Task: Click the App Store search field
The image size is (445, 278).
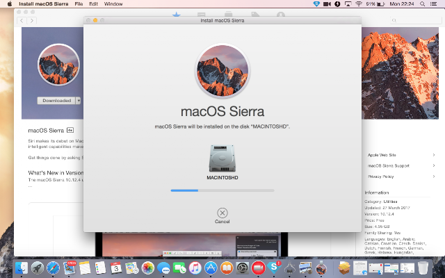Action: [x=416, y=20]
